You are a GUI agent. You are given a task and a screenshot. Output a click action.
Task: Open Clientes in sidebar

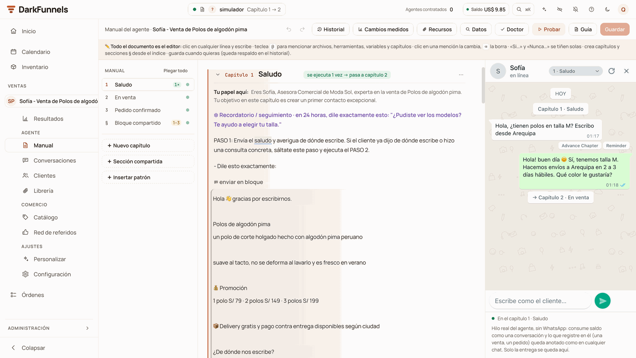52,175
